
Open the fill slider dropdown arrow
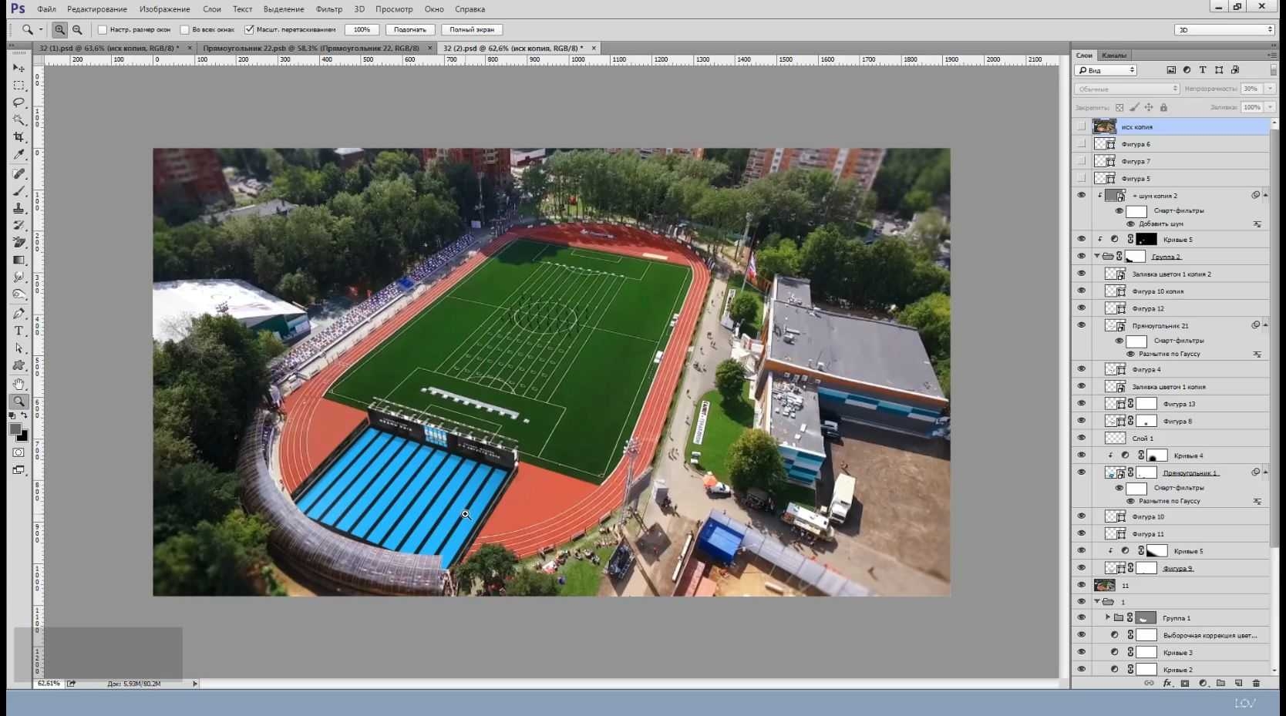pos(1271,108)
